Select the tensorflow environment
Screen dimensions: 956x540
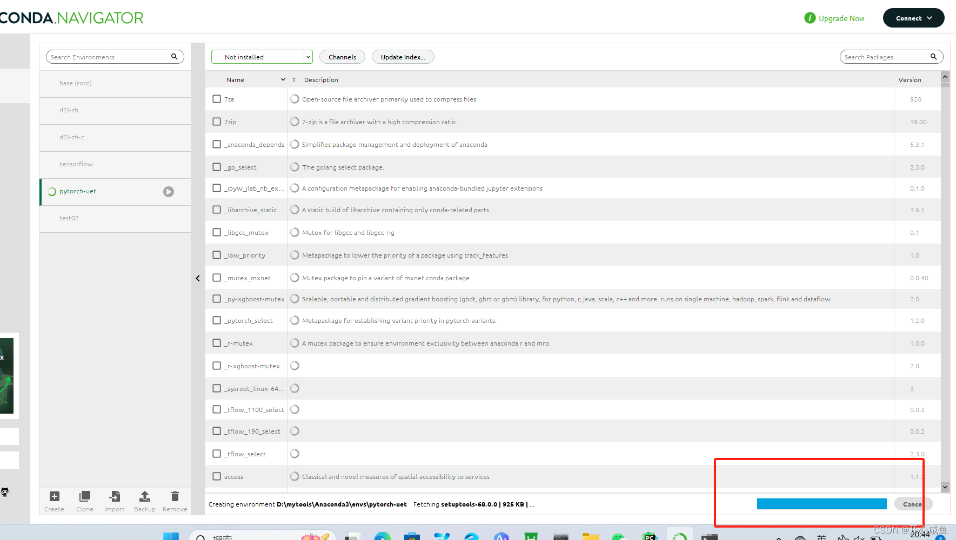pos(115,164)
